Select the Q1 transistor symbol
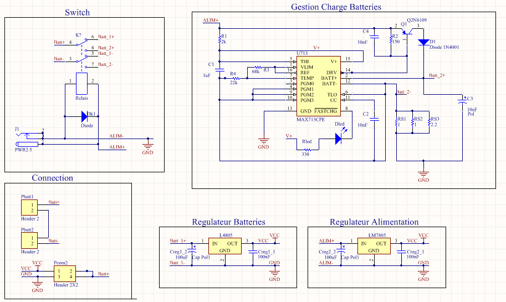This screenshot has height=302, width=506. click(407, 32)
